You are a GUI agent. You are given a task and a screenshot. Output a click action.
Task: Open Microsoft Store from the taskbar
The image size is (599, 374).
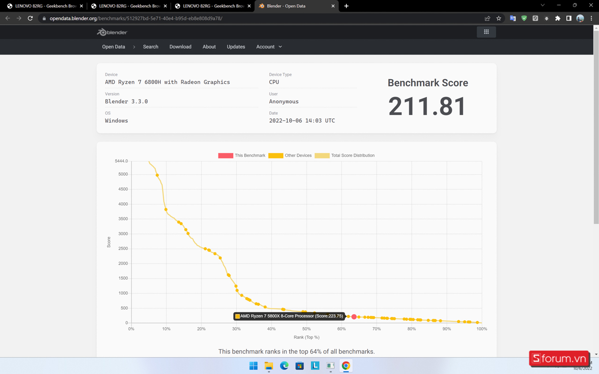[299, 366]
